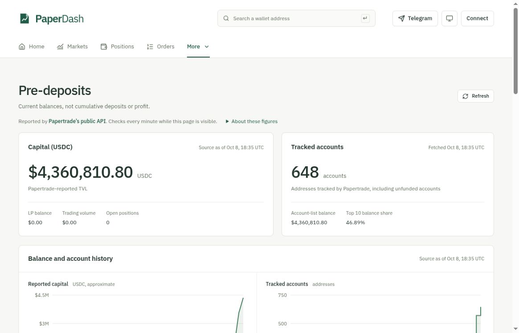This screenshot has height=333, width=519.
Task: Click the Account-list balance $4,360,810.80 value
Action: pos(309,222)
